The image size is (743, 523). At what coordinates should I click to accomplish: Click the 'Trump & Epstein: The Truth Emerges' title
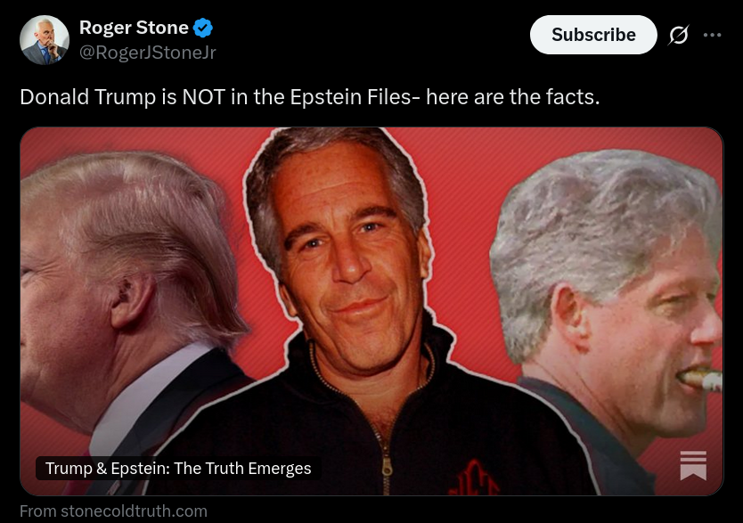[178, 468]
